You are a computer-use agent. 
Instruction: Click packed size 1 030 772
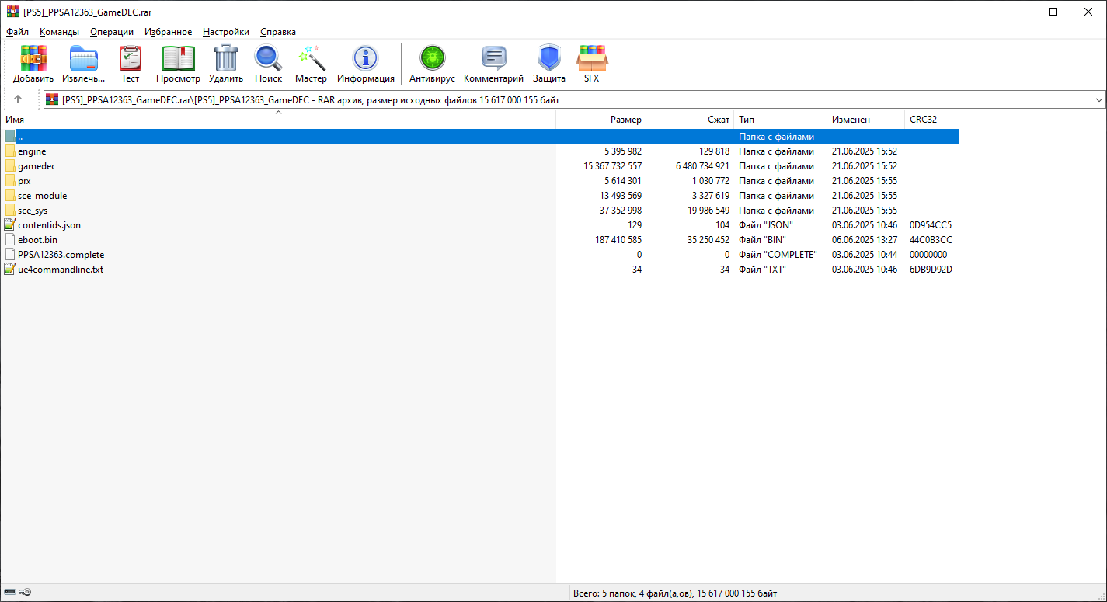[711, 181]
